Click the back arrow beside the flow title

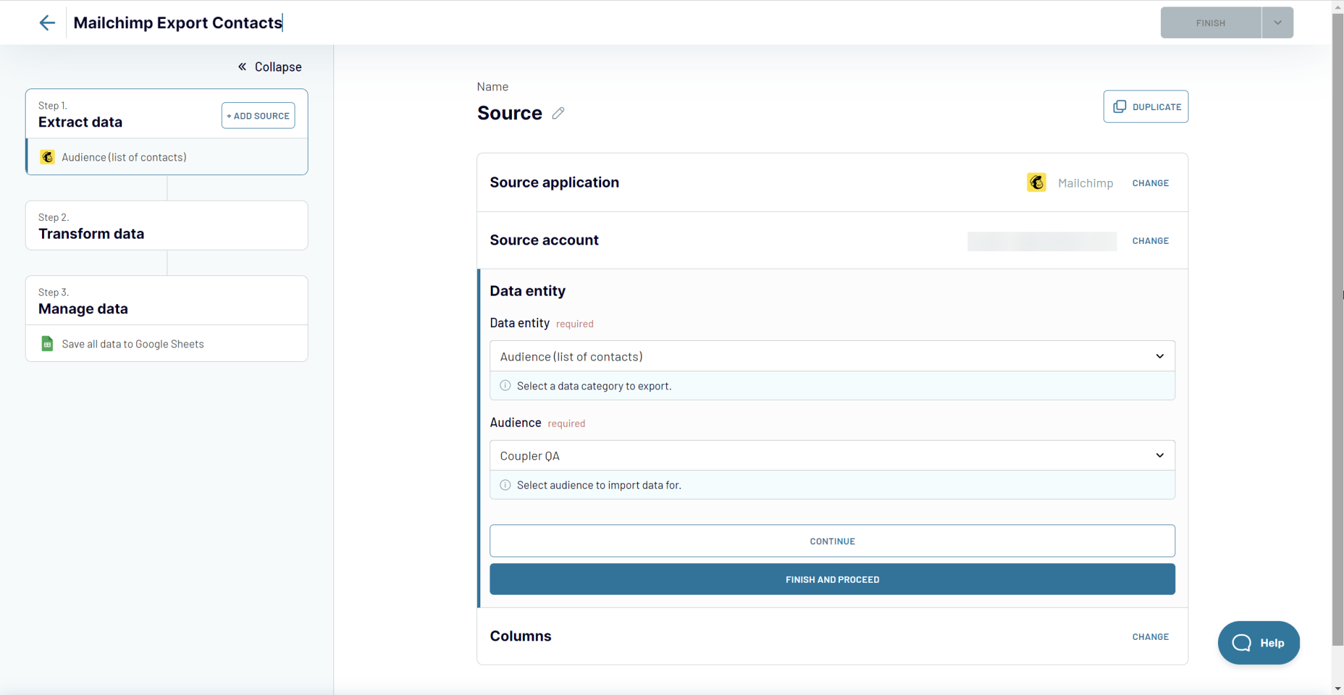point(47,22)
